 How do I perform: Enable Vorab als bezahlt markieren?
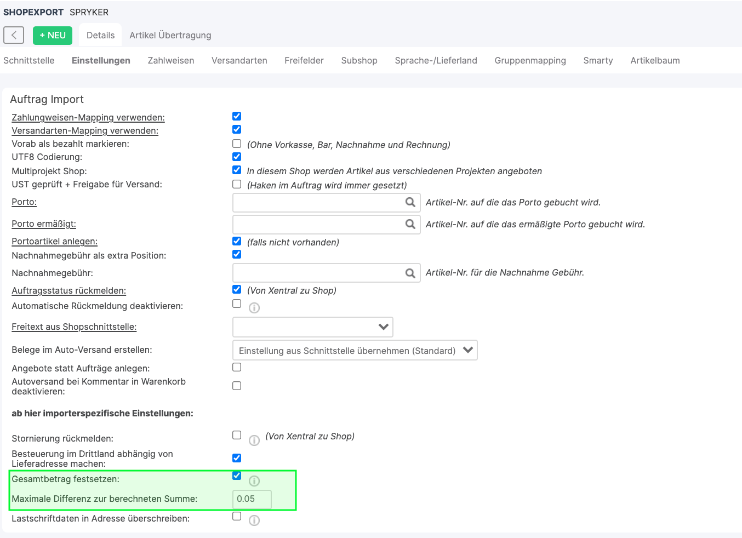237,144
